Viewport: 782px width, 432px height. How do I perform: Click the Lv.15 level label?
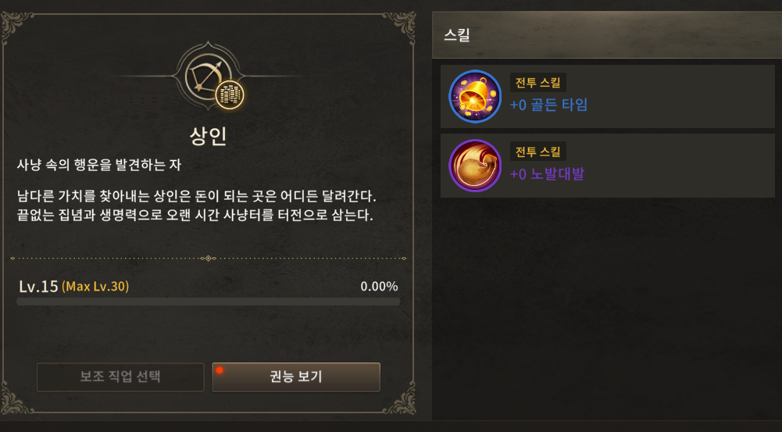(x=38, y=287)
